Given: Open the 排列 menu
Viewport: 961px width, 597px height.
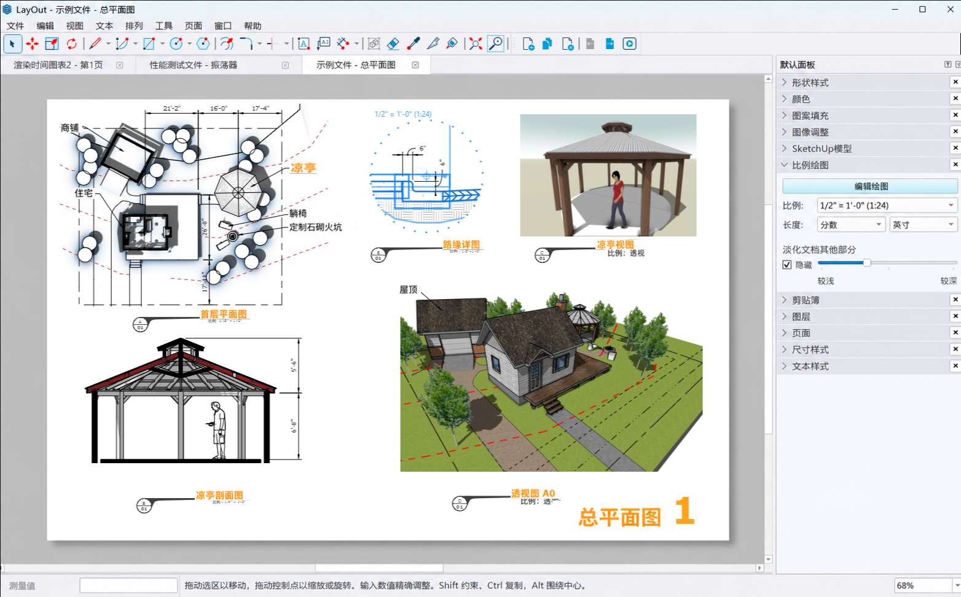Looking at the screenshot, I should (134, 26).
